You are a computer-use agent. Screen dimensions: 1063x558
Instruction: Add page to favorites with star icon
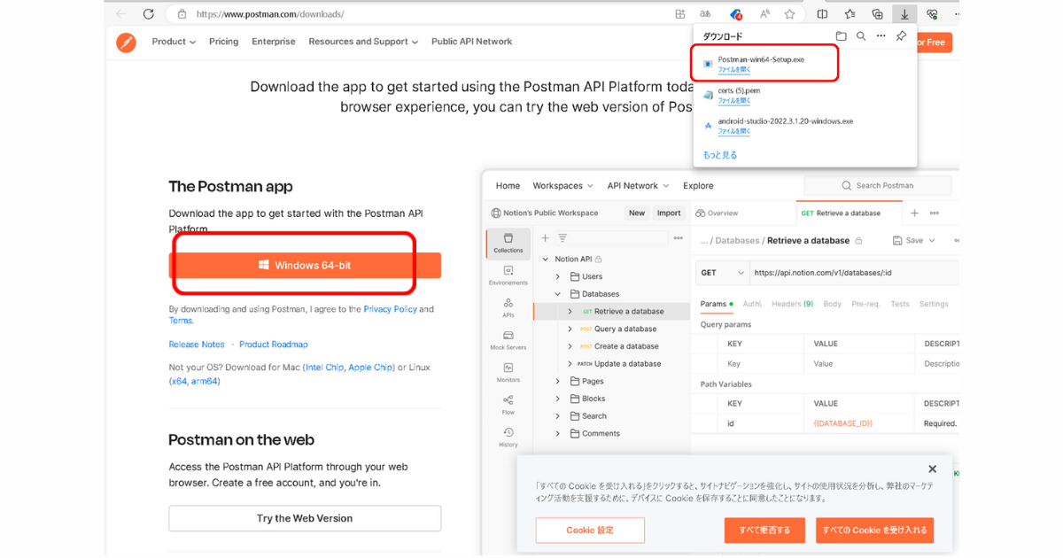[789, 14]
